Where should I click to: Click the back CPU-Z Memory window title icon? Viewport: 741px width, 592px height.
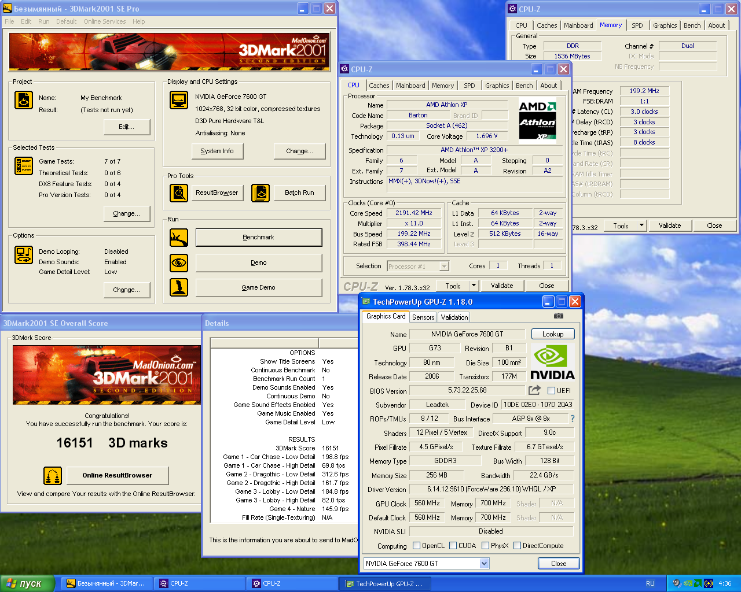pyautogui.click(x=512, y=9)
